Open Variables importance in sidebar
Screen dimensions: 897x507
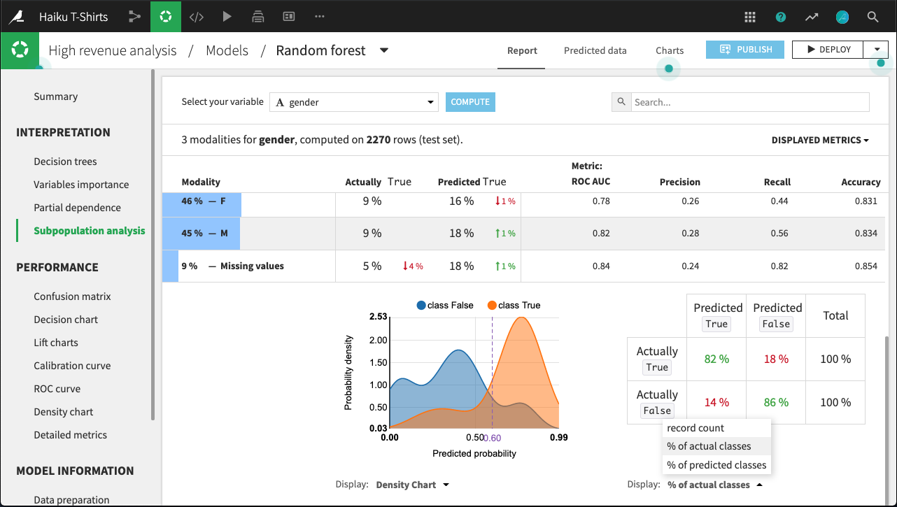point(81,185)
